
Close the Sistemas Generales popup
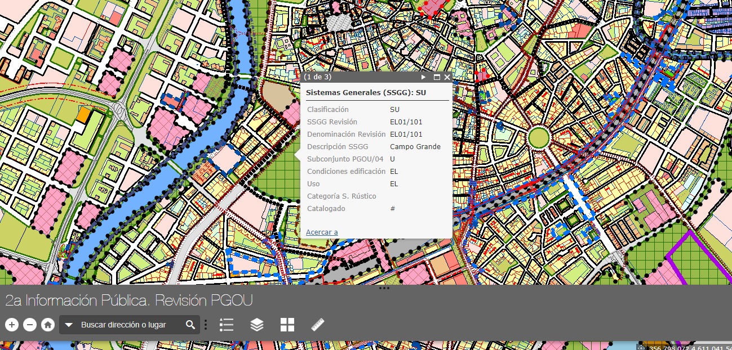click(x=447, y=77)
